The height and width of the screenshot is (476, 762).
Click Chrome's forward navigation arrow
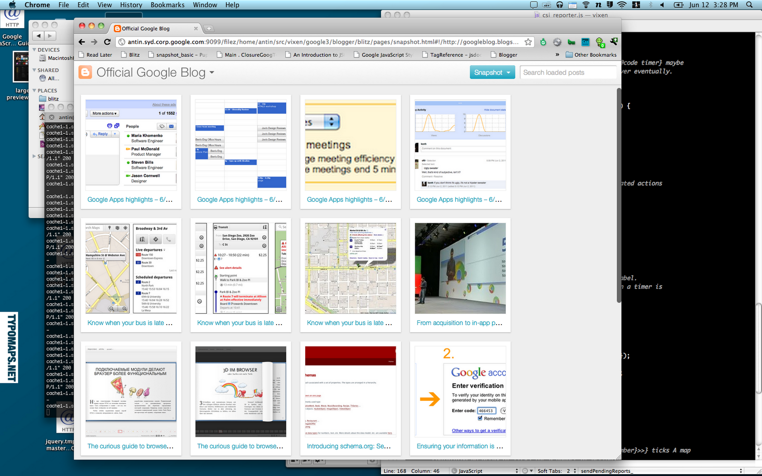coord(94,42)
